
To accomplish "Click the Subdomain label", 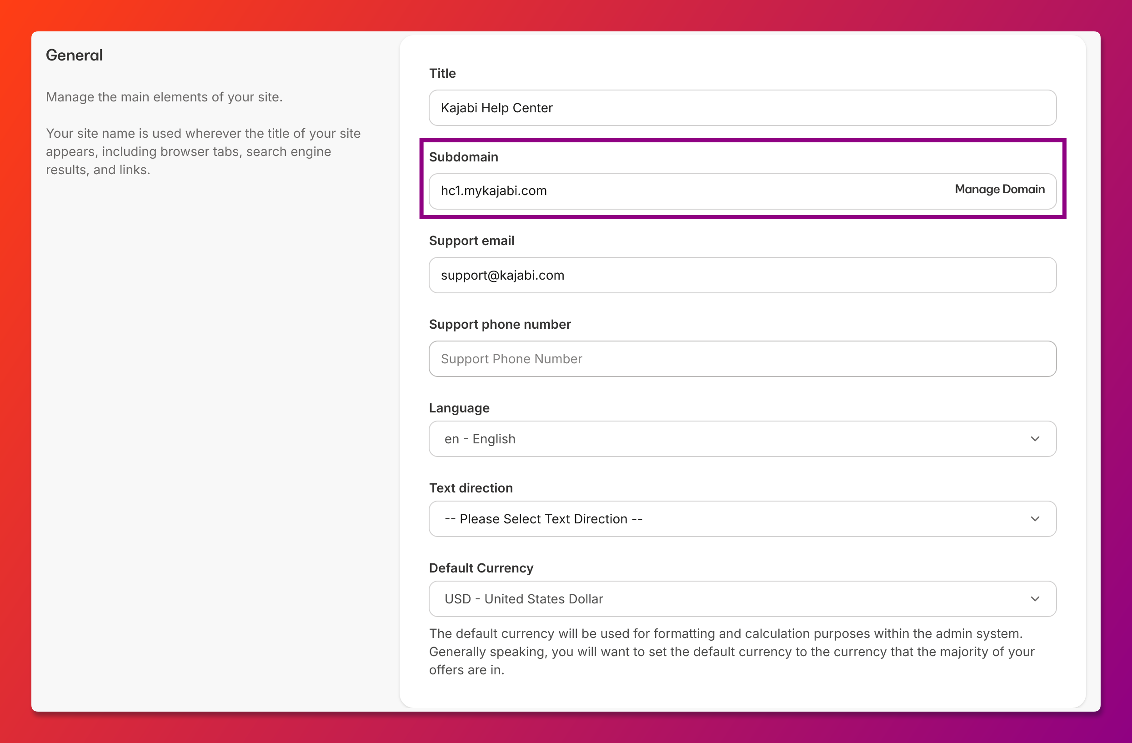I will click(464, 157).
